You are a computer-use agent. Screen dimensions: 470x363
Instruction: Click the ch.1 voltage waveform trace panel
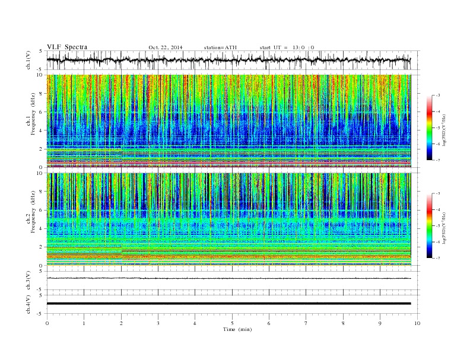(x=233, y=60)
